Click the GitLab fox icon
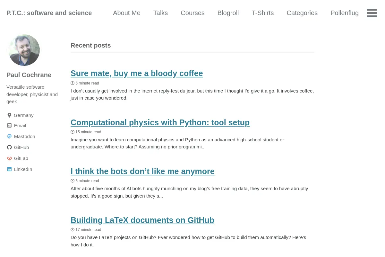Screen dimensions: 385x257 pyautogui.click(x=9, y=158)
